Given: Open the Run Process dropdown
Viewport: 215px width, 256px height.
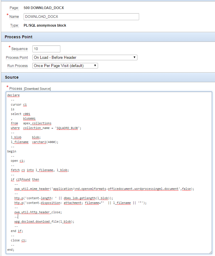Looking at the screenshot, I should [x=65, y=66].
